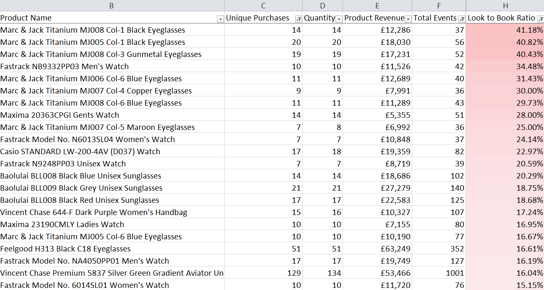Open the Look to Book Ratio filter dropdown
The image size is (544, 290).
(x=540, y=19)
